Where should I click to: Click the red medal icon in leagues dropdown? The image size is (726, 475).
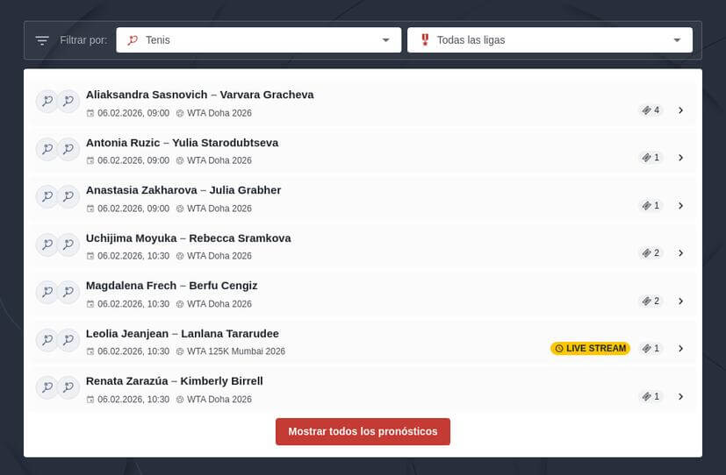[425, 40]
